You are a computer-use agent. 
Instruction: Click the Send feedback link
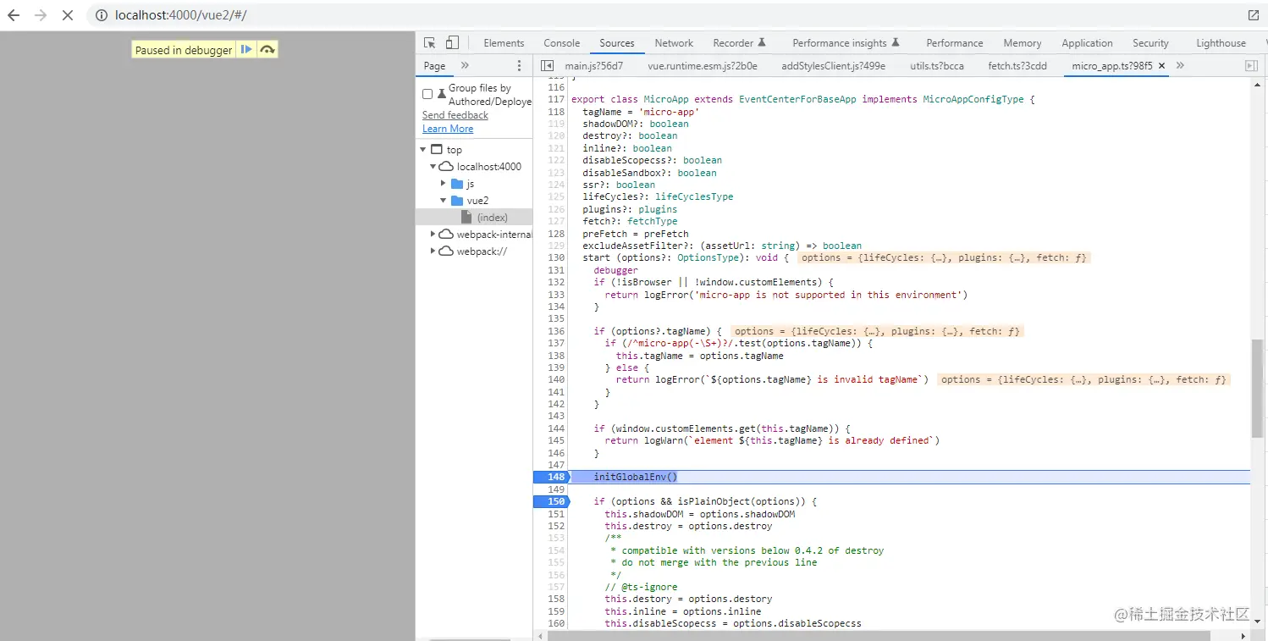click(x=455, y=115)
